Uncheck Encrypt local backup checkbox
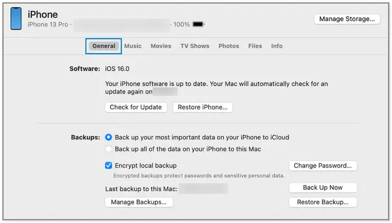This screenshot has width=392, height=223. (x=109, y=165)
